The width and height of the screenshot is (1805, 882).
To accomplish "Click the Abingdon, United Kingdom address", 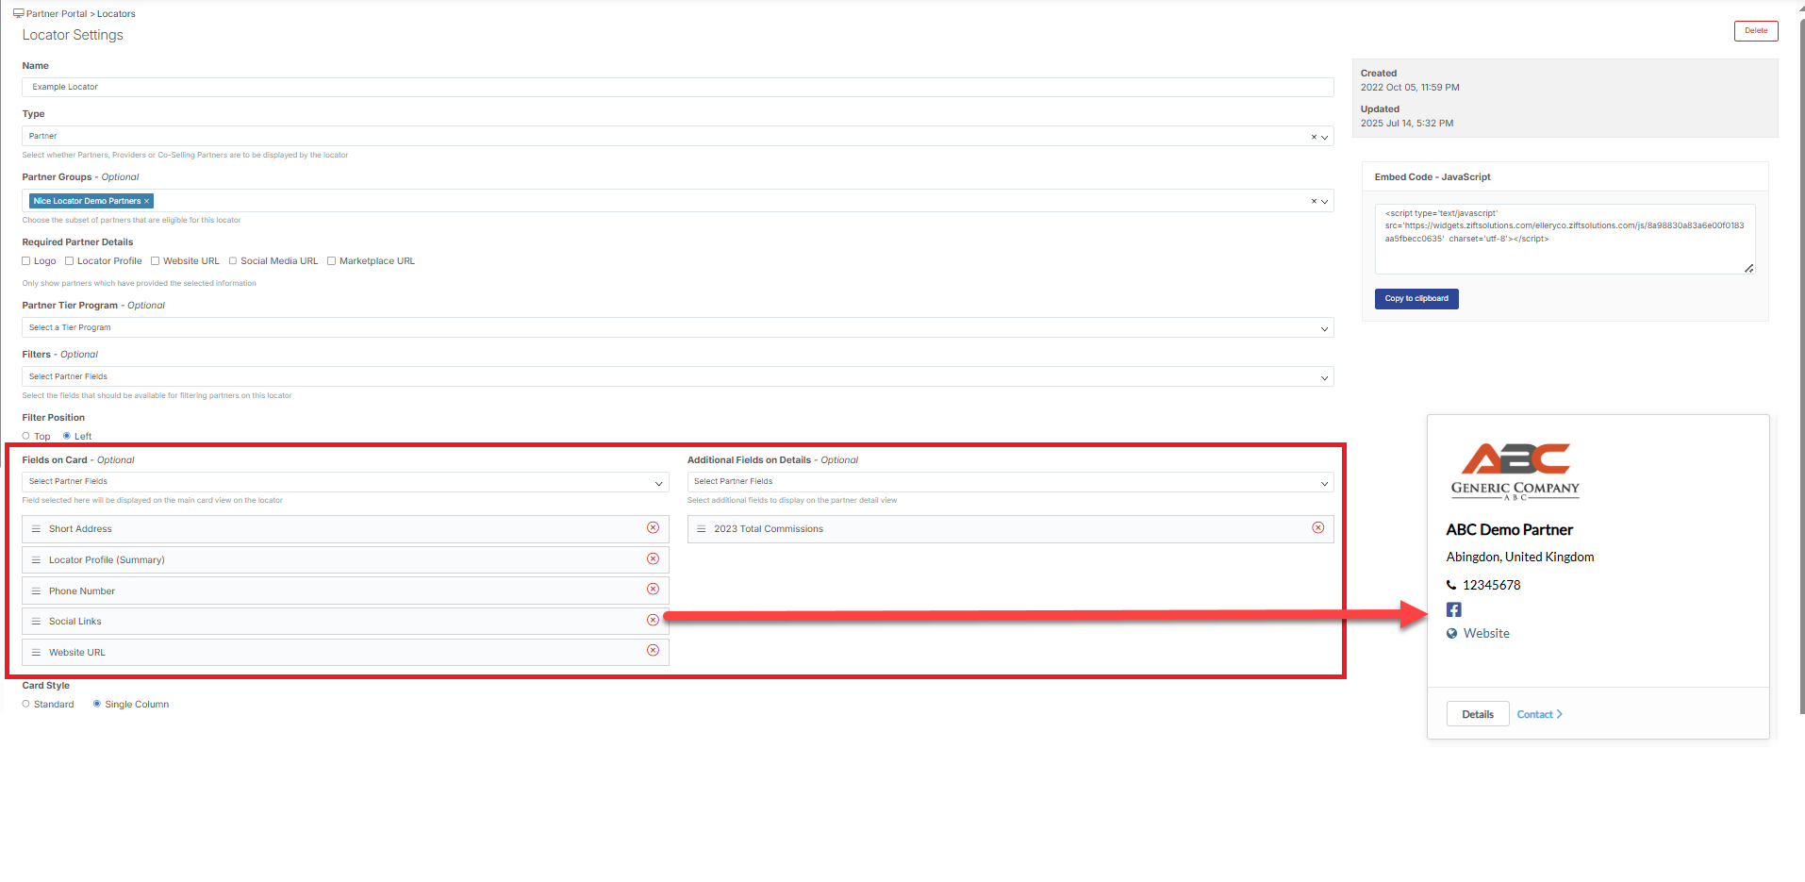I will (x=1520, y=557).
